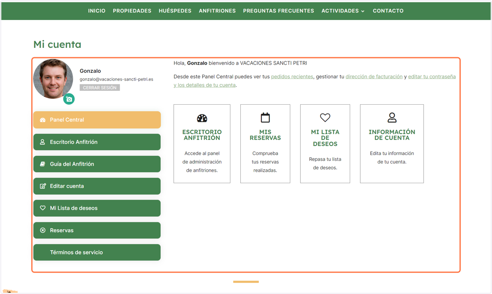Click the circled X icon beside Reservas

43,230
